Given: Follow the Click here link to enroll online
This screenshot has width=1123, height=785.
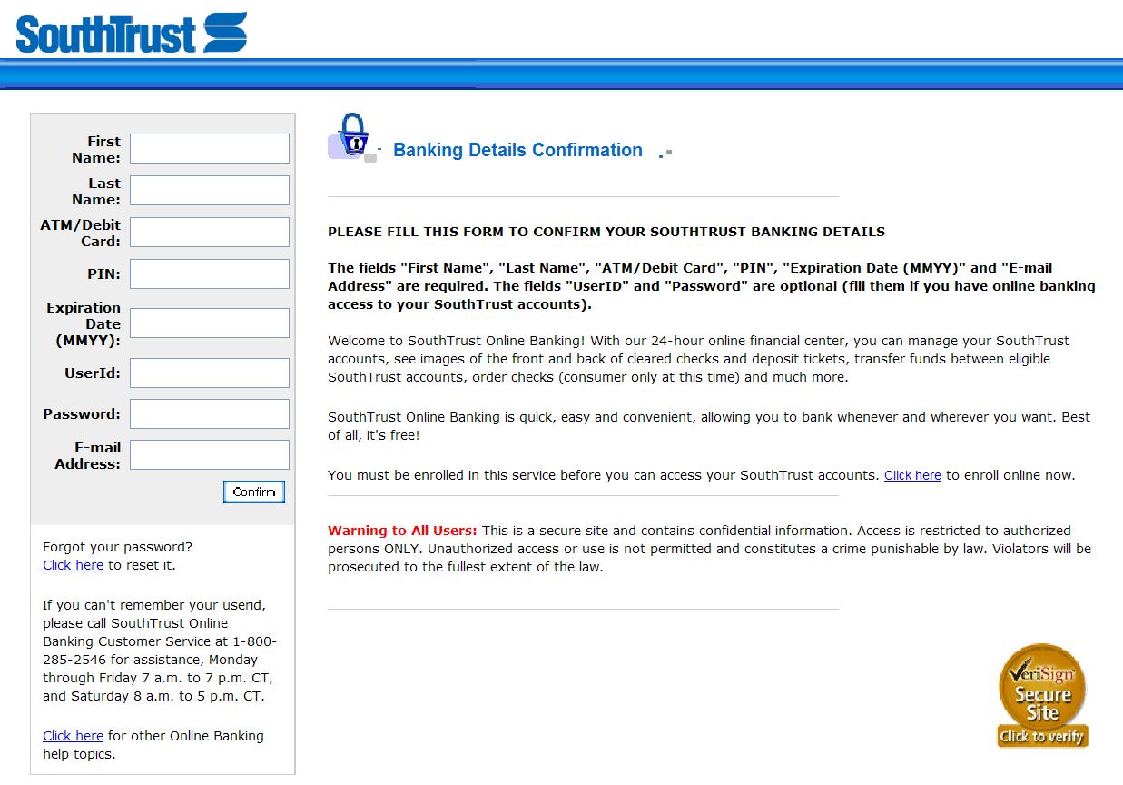Looking at the screenshot, I should coord(912,475).
